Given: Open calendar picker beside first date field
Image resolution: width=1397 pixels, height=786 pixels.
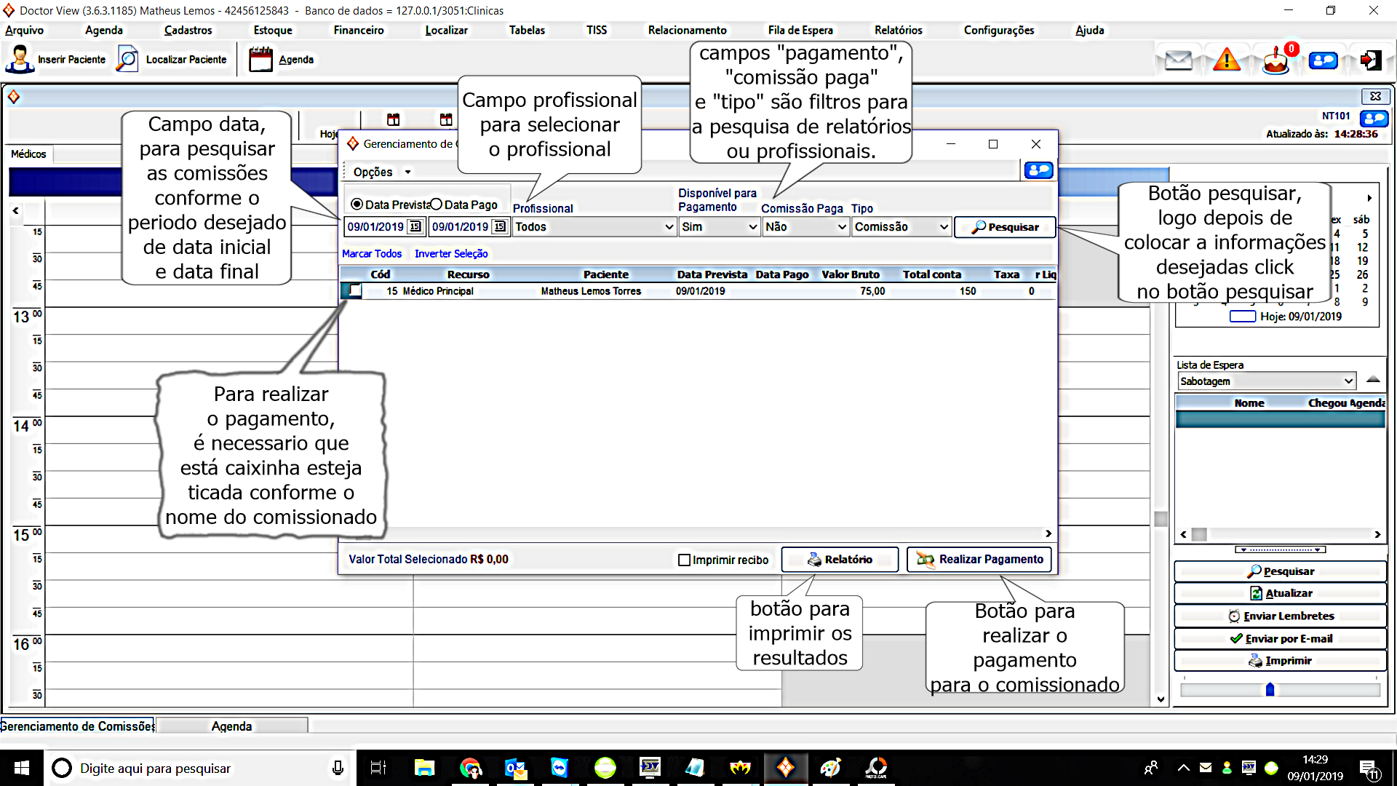Looking at the screenshot, I should point(415,227).
